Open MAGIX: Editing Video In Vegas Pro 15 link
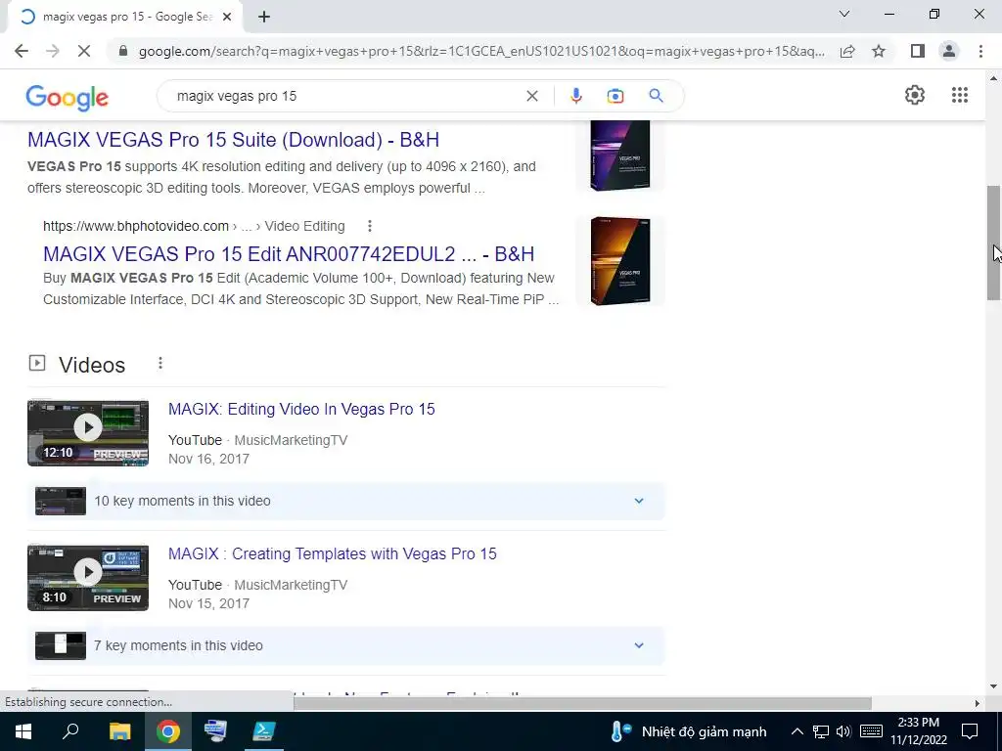 301,410
